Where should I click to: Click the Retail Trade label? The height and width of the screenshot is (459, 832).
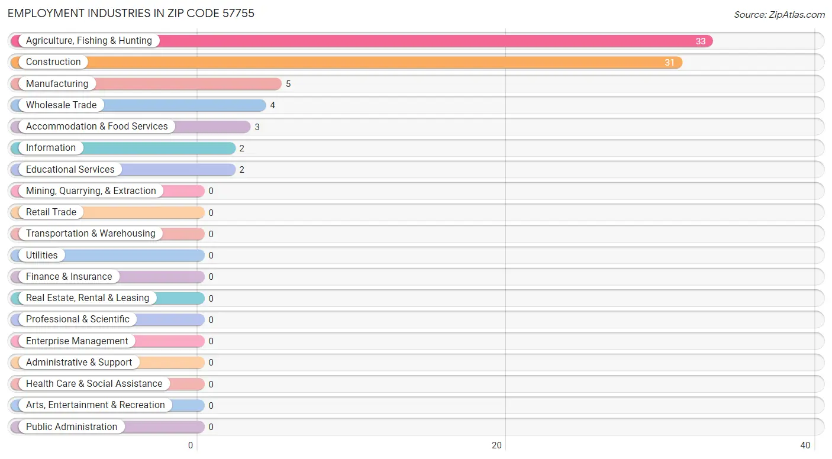click(51, 212)
